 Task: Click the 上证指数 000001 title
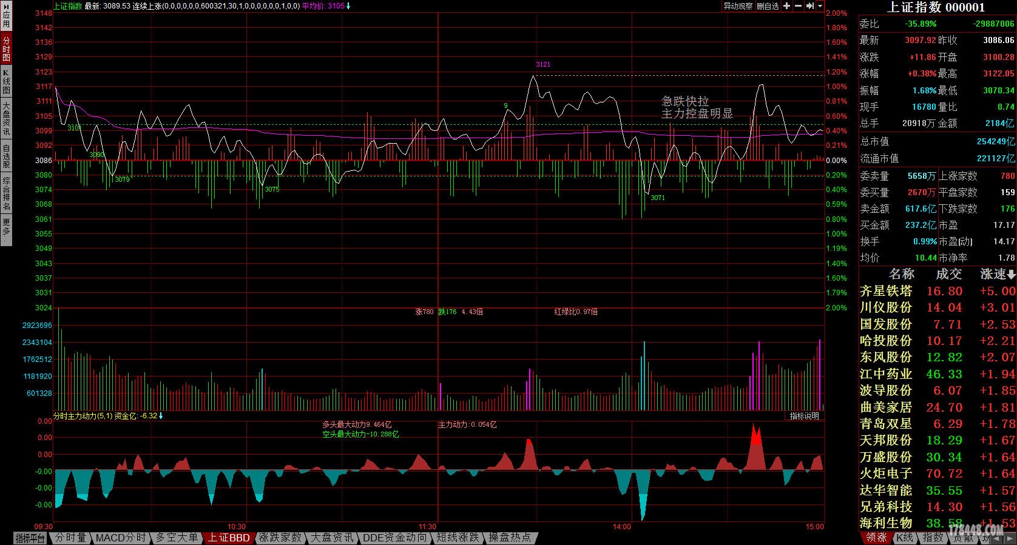[936, 7]
